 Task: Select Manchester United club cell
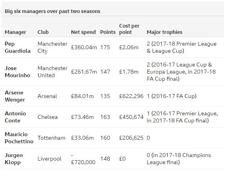click(52, 72)
